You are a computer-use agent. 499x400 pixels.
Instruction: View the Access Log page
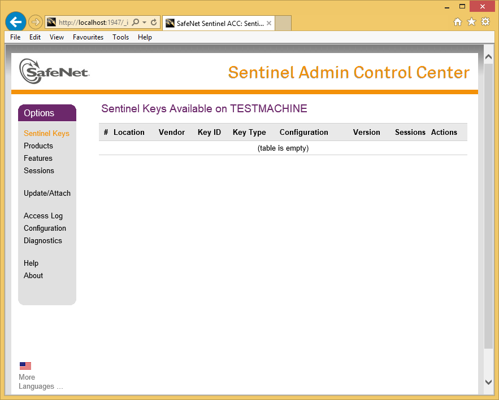point(43,216)
